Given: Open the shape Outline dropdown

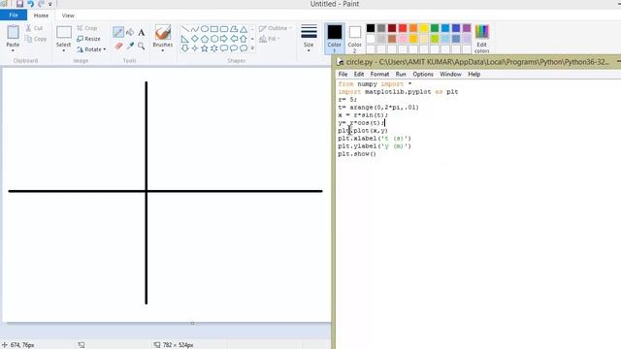Looking at the screenshot, I should [276, 28].
